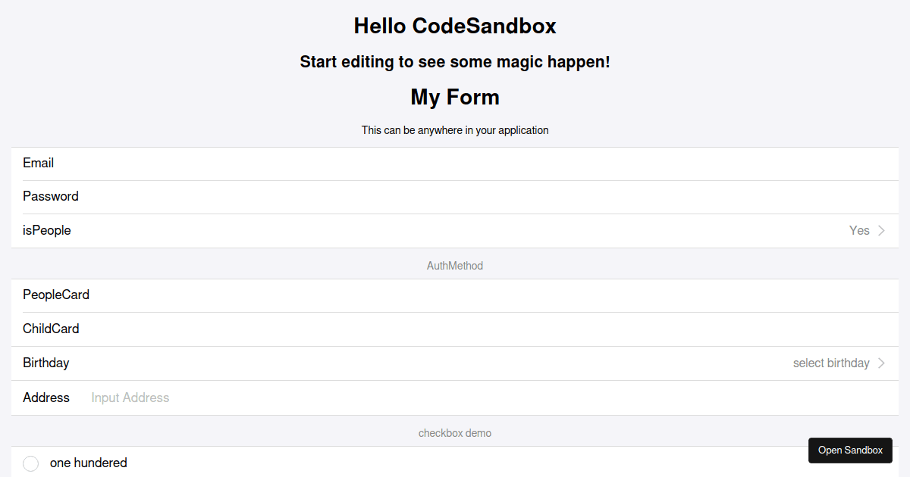Click the one hundered label text
Screen dimensions: 910x477
(x=88, y=463)
